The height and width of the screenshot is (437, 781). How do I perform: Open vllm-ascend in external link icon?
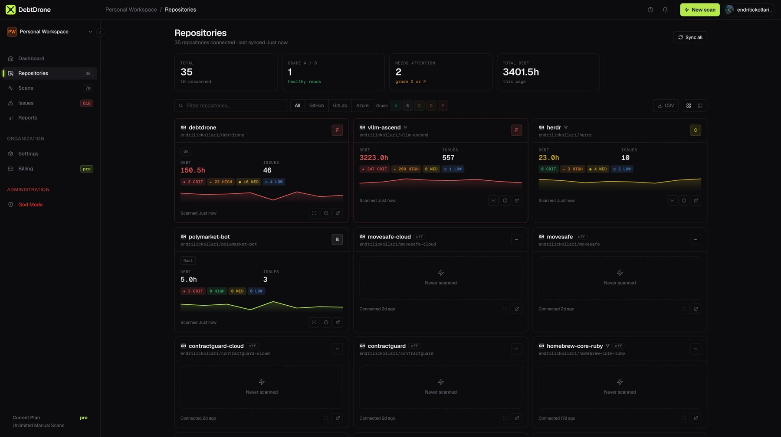pos(517,201)
